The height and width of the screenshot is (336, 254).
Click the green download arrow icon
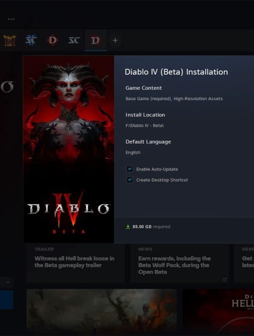(x=128, y=227)
